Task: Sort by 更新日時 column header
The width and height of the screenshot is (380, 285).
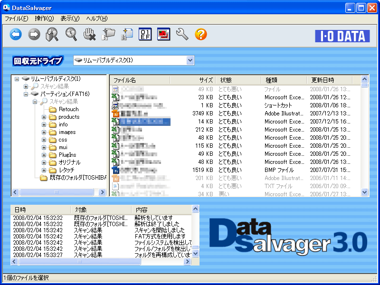Action: click(x=329, y=80)
